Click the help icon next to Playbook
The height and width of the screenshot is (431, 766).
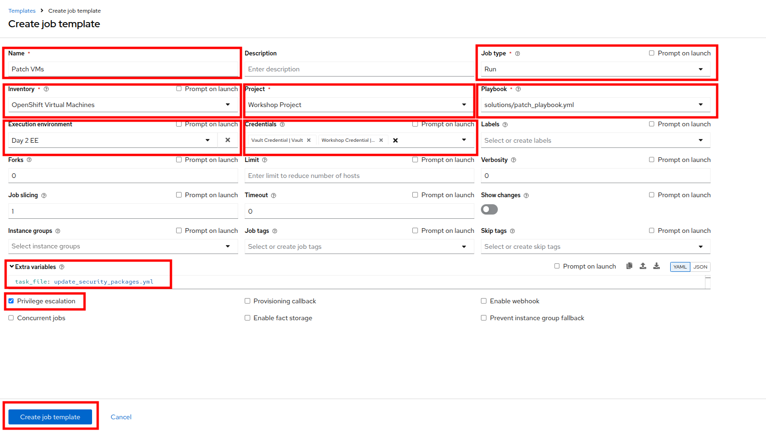point(518,89)
